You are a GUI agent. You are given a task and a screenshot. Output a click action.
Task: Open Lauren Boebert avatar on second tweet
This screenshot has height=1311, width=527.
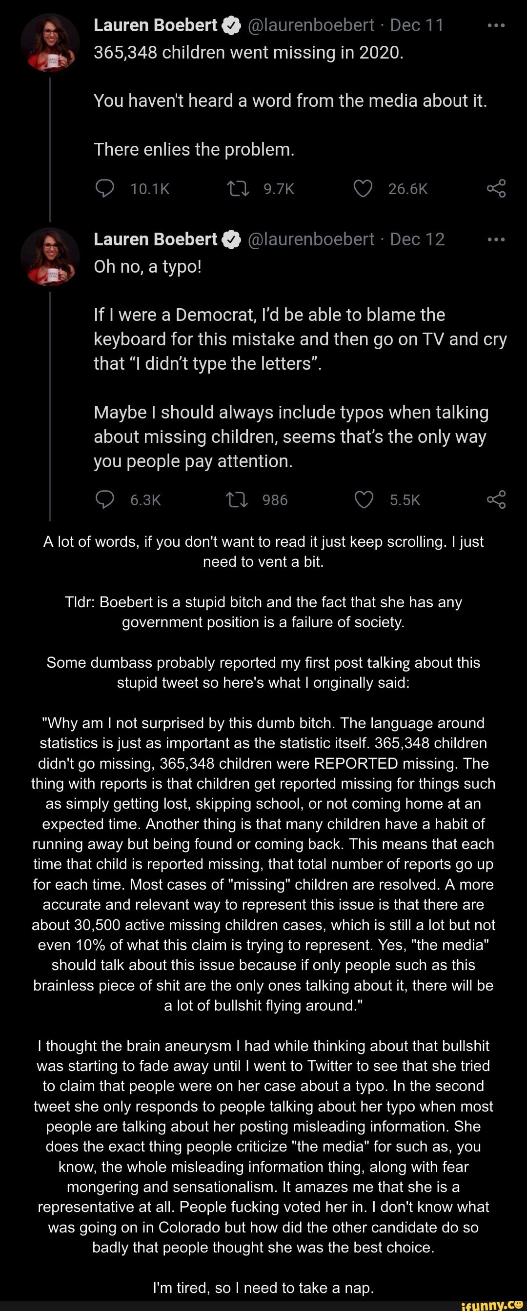(50, 257)
